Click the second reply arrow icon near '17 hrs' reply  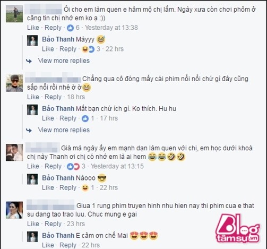(x=29, y=131)
